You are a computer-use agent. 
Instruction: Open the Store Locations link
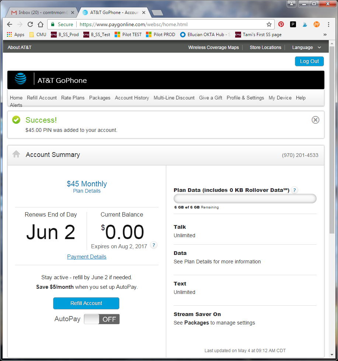point(265,48)
